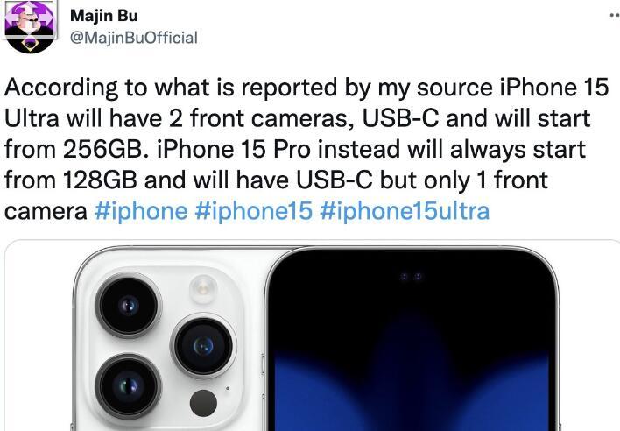
Task: Select the #iphone15ultra hashtag
Action: 405,211
